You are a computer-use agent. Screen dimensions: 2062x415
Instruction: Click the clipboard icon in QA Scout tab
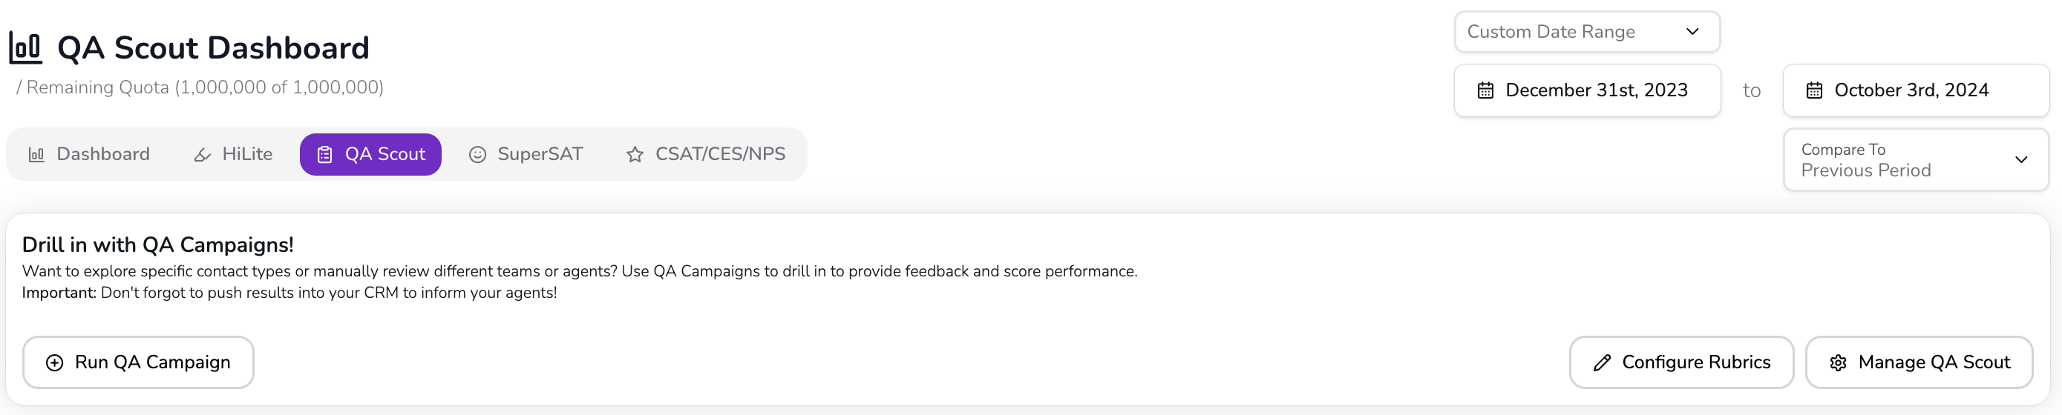click(x=325, y=154)
